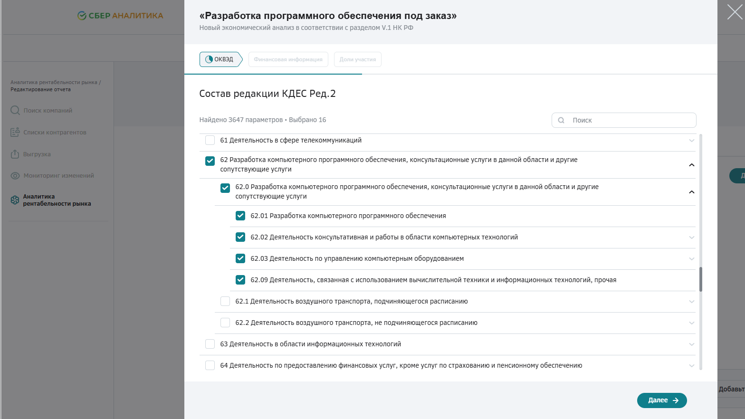Click Аналитика рентабельности рынка sidebar icon
The height and width of the screenshot is (419, 745).
[x=15, y=200]
